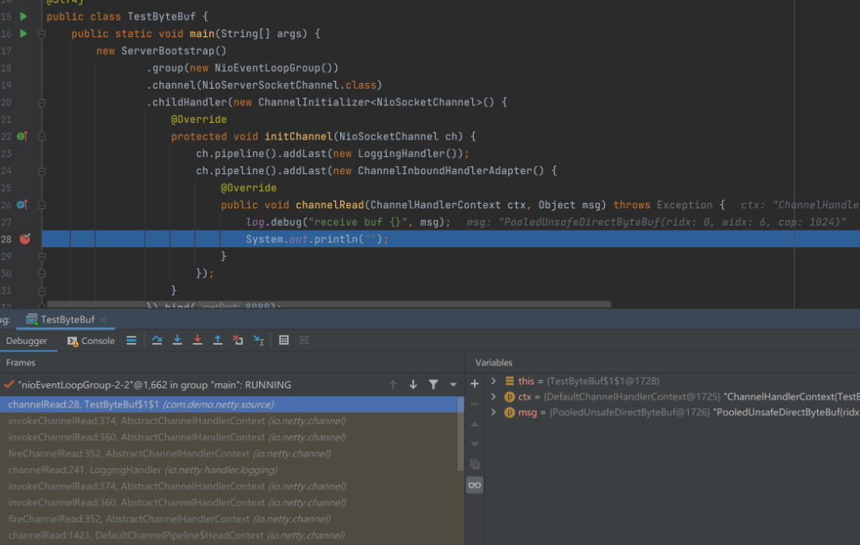Open the thread selector dropdown arrow

(x=453, y=385)
